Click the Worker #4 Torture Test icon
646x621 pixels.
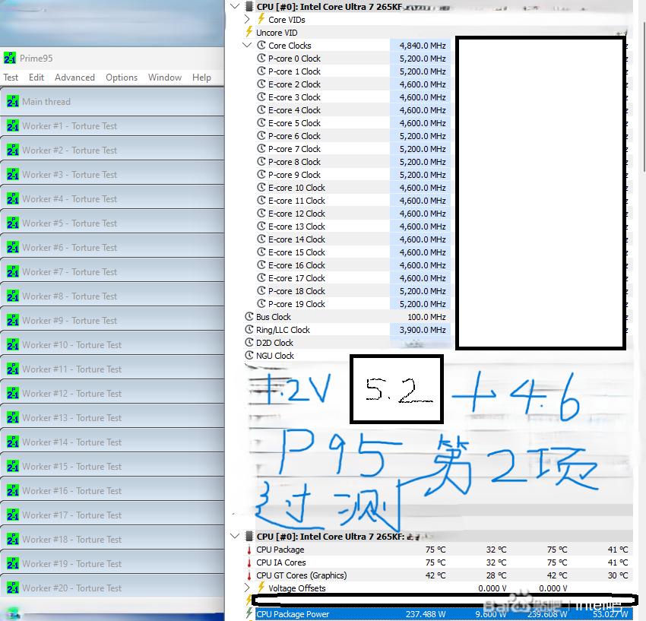13,198
